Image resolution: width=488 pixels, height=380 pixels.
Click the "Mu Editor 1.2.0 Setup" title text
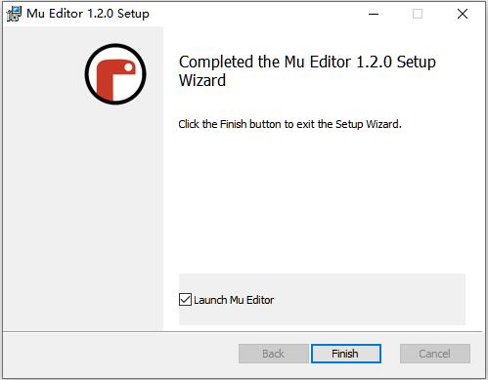[x=88, y=14]
